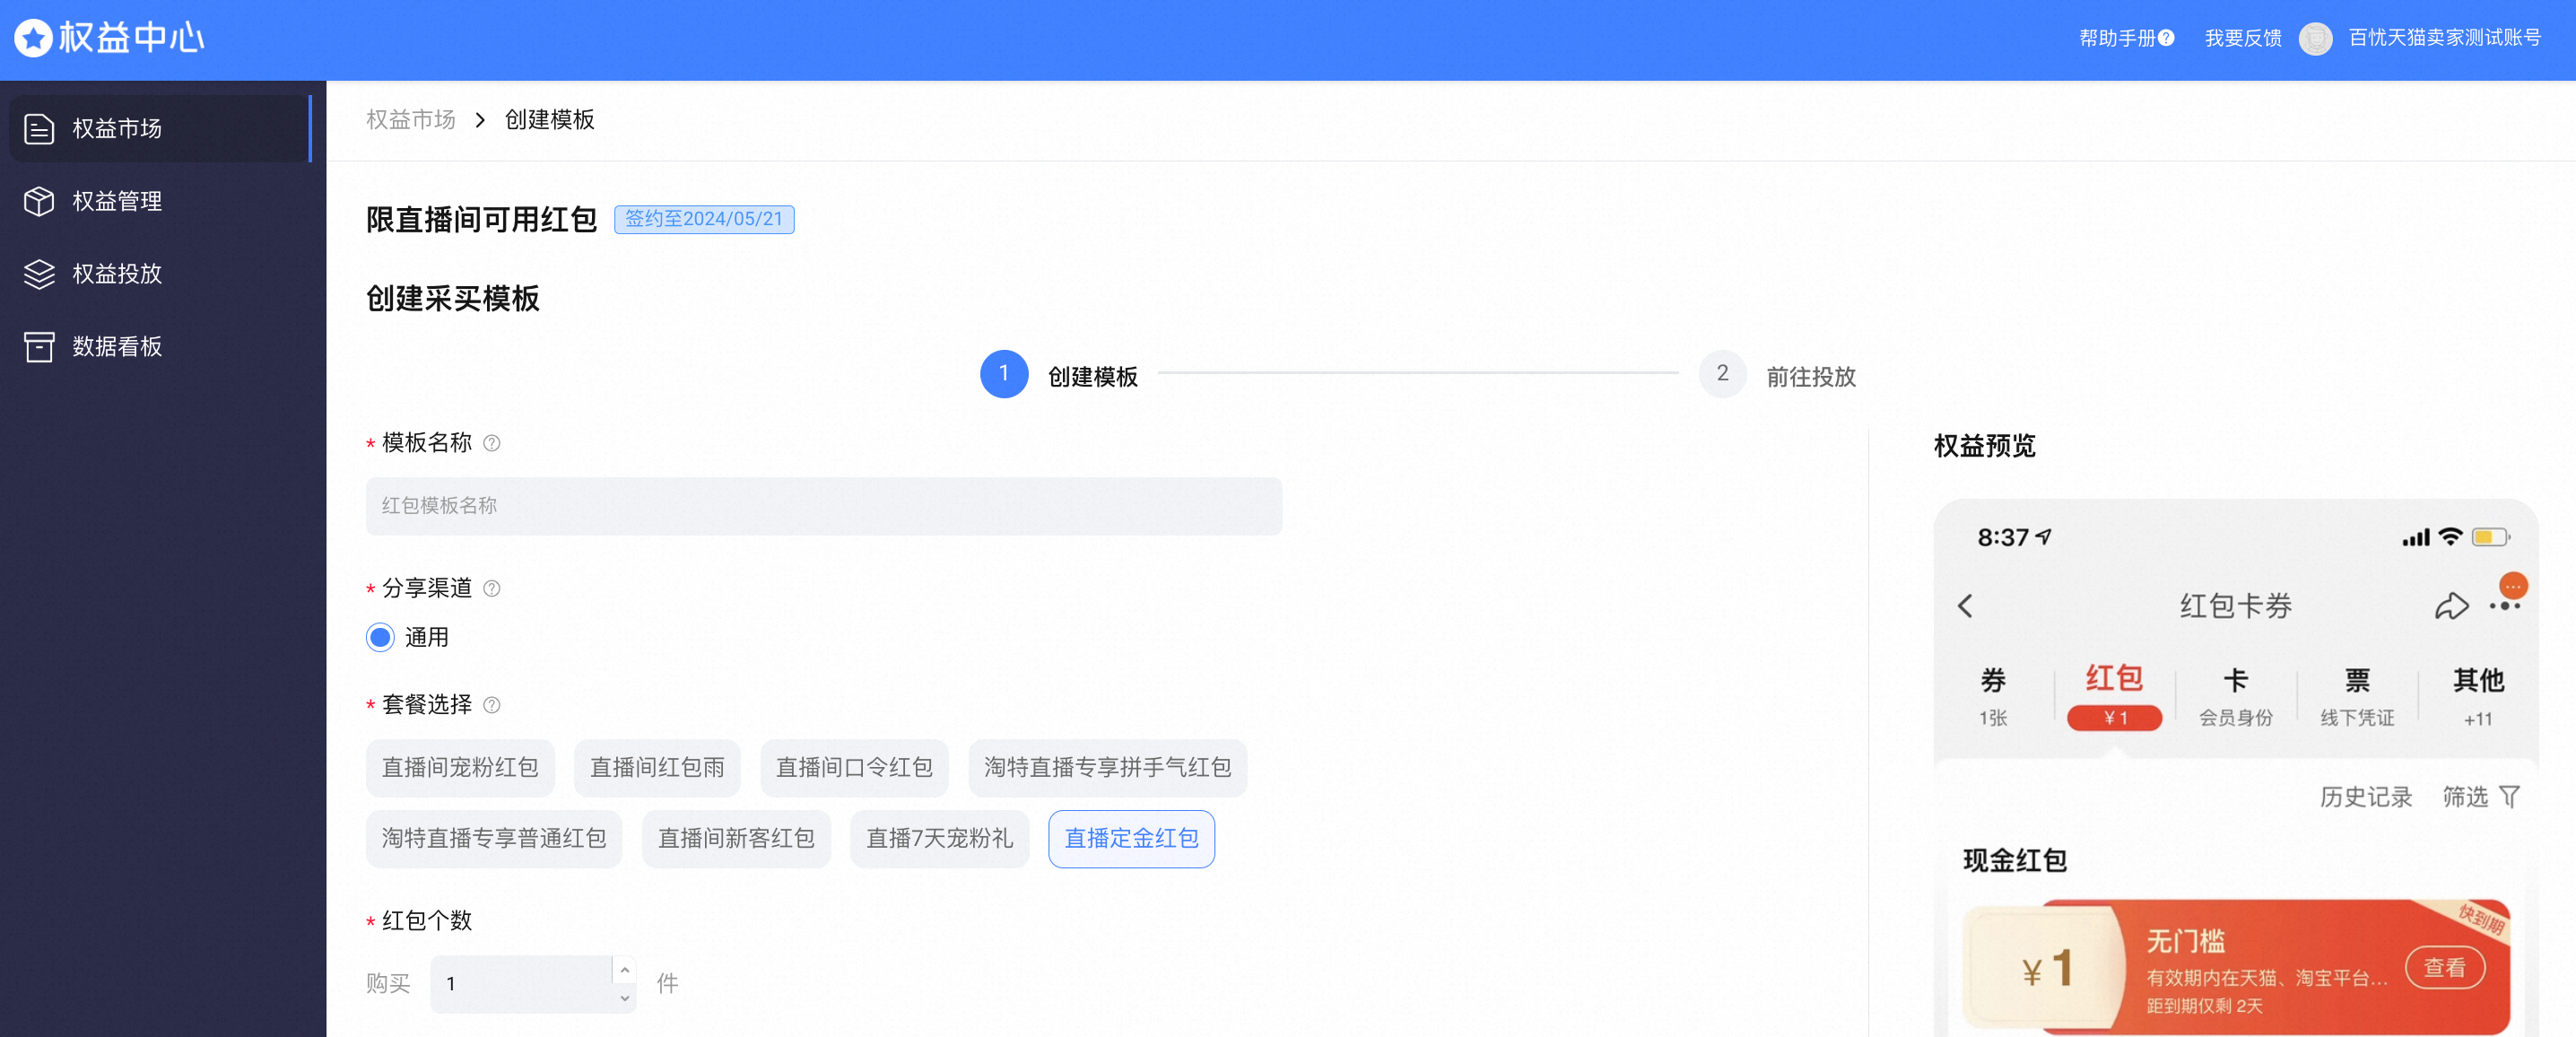Switch to the 票 线下凭证 tab

point(2357,696)
